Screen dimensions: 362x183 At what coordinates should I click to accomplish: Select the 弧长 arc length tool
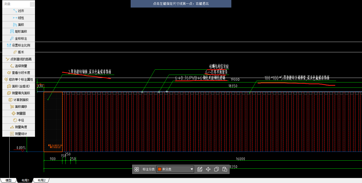click(x=18, y=52)
